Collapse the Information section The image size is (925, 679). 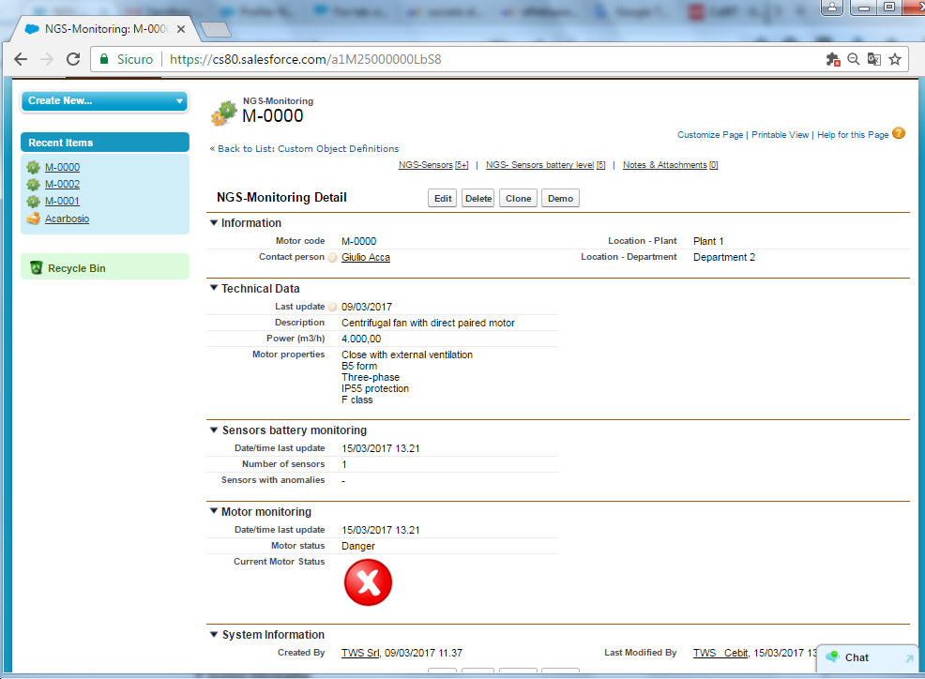pyautogui.click(x=214, y=222)
